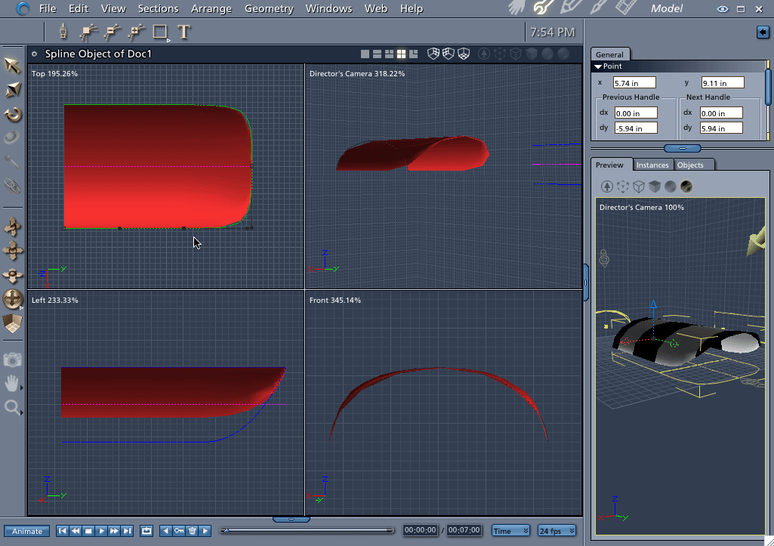The width and height of the screenshot is (774, 546).
Task: Switch to the Instances tab
Action: (652, 165)
